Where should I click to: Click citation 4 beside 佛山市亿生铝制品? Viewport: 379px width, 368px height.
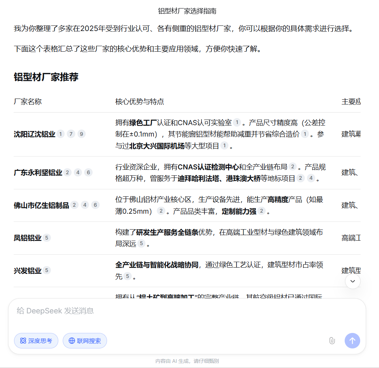(x=85, y=205)
